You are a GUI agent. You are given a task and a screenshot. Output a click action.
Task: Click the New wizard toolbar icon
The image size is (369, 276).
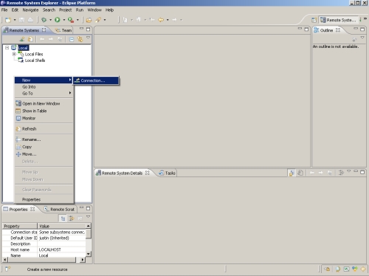pos(8,20)
